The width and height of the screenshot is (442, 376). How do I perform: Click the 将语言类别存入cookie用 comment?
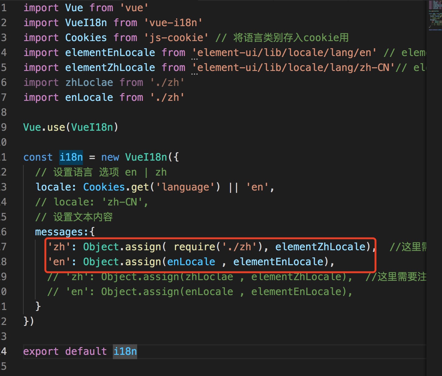[282, 38]
